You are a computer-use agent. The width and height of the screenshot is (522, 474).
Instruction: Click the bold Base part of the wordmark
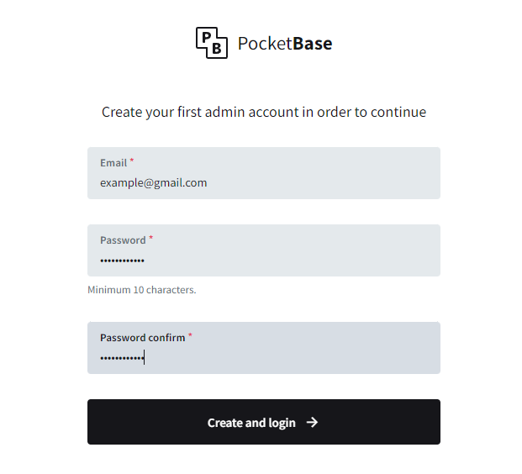312,44
